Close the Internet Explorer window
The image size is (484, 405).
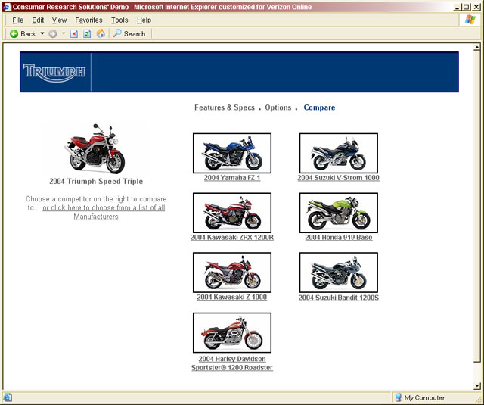476,7
